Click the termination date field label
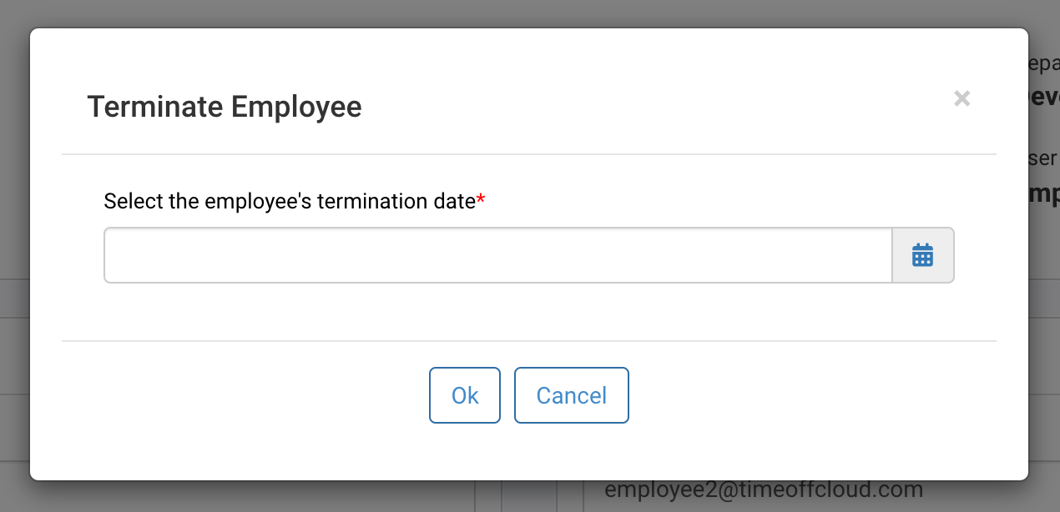Viewport: 1060px width, 512px height. pyautogui.click(x=290, y=201)
